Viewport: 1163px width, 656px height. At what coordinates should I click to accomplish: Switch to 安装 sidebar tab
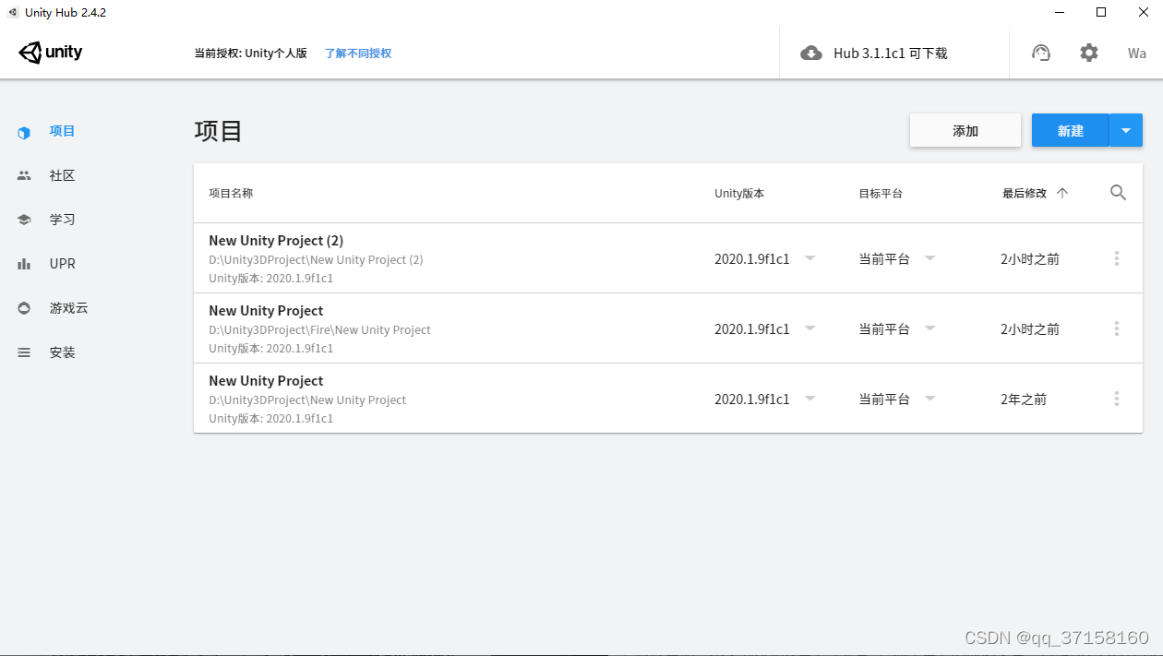point(62,352)
